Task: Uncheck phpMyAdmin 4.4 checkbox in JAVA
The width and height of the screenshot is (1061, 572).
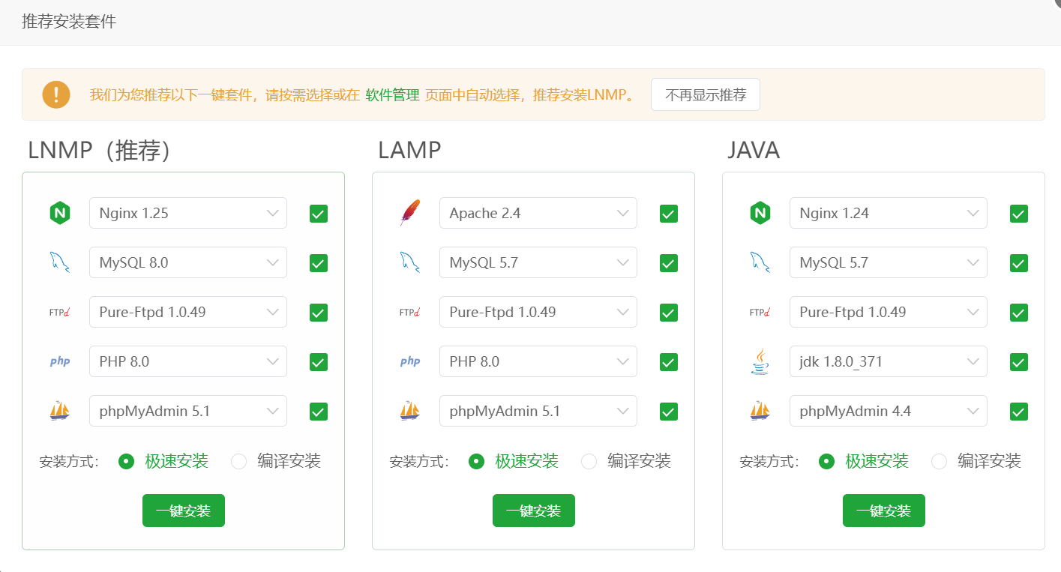Action: click(x=1019, y=412)
